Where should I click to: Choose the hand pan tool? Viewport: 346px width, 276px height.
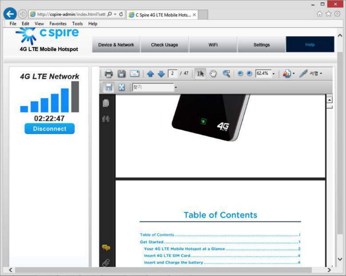(x=213, y=74)
